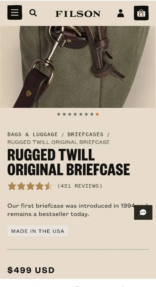Open the 421 Reviews link
The width and height of the screenshot is (156, 287).
(80, 186)
